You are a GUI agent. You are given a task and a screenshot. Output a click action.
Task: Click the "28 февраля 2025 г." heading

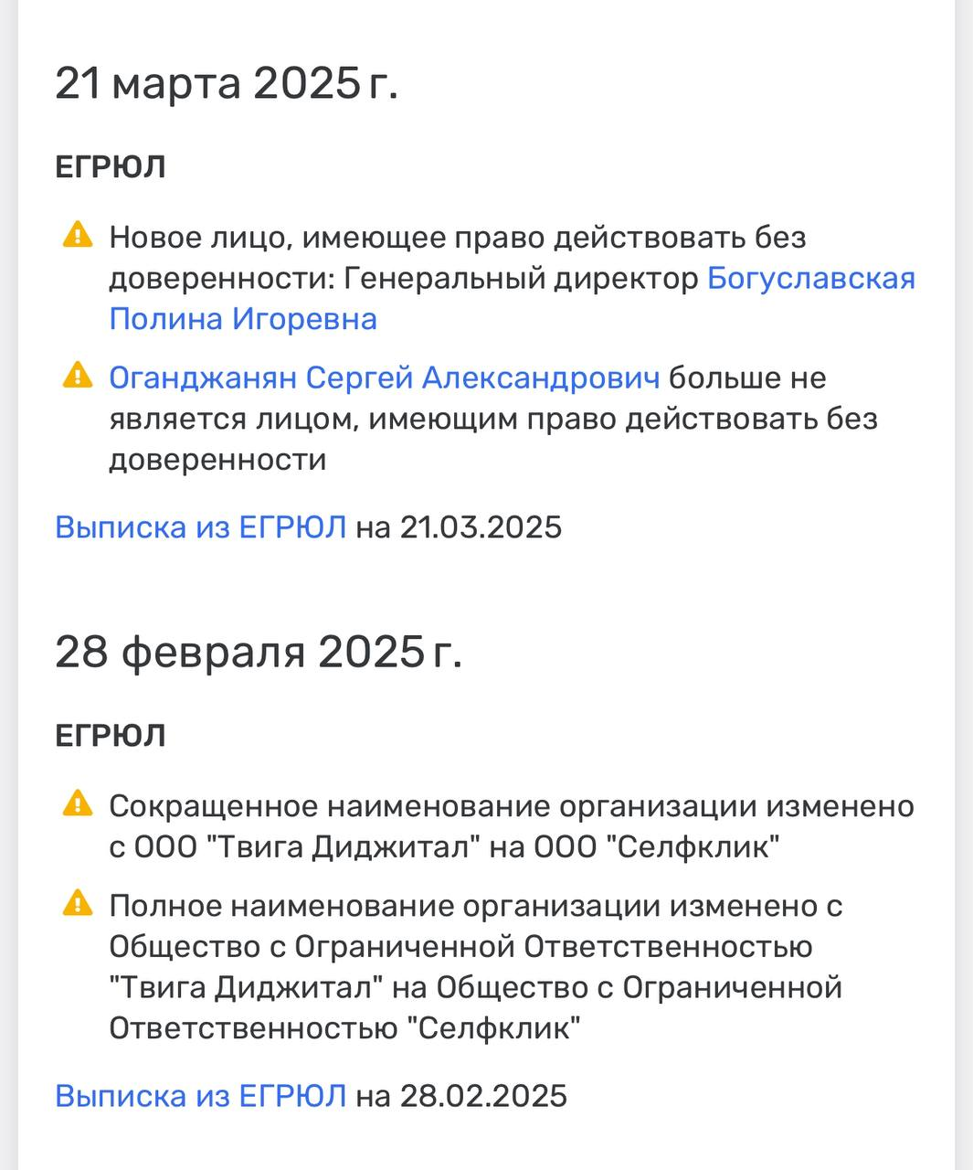coord(259,653)
